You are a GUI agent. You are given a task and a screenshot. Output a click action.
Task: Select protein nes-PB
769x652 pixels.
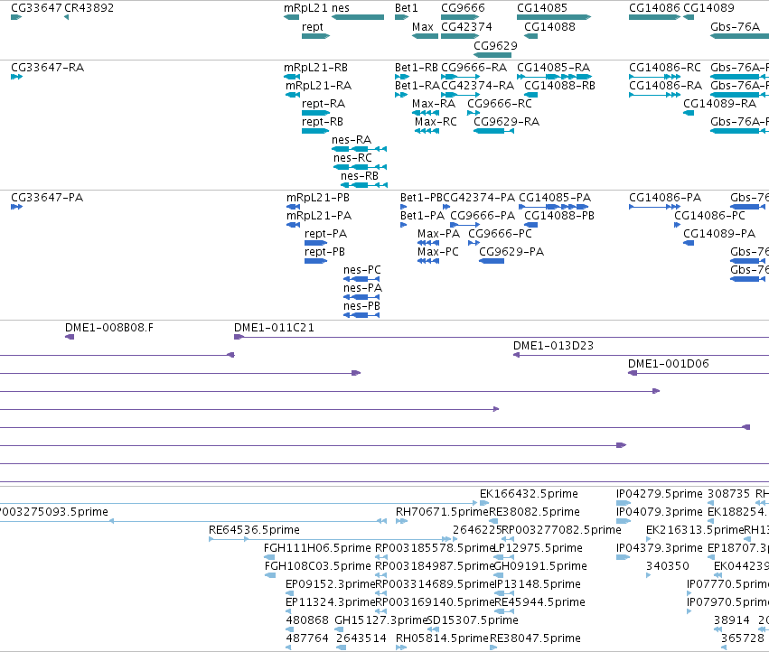click(361, 306)
